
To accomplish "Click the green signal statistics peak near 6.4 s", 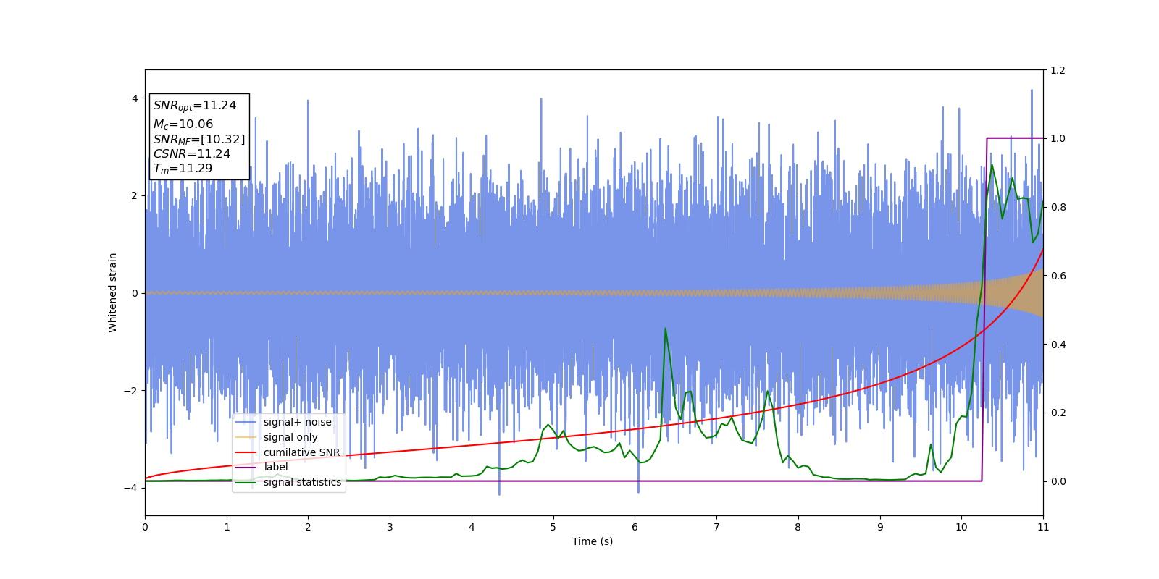I will click(665, 329).
